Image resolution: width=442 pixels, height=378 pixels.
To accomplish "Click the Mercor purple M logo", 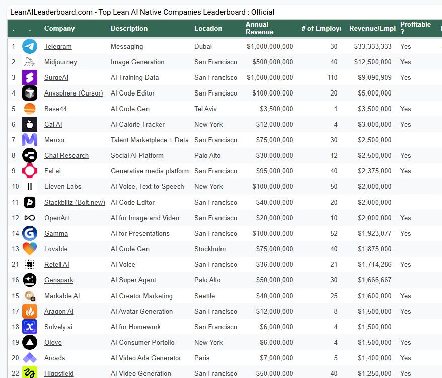I will point(30,140).
